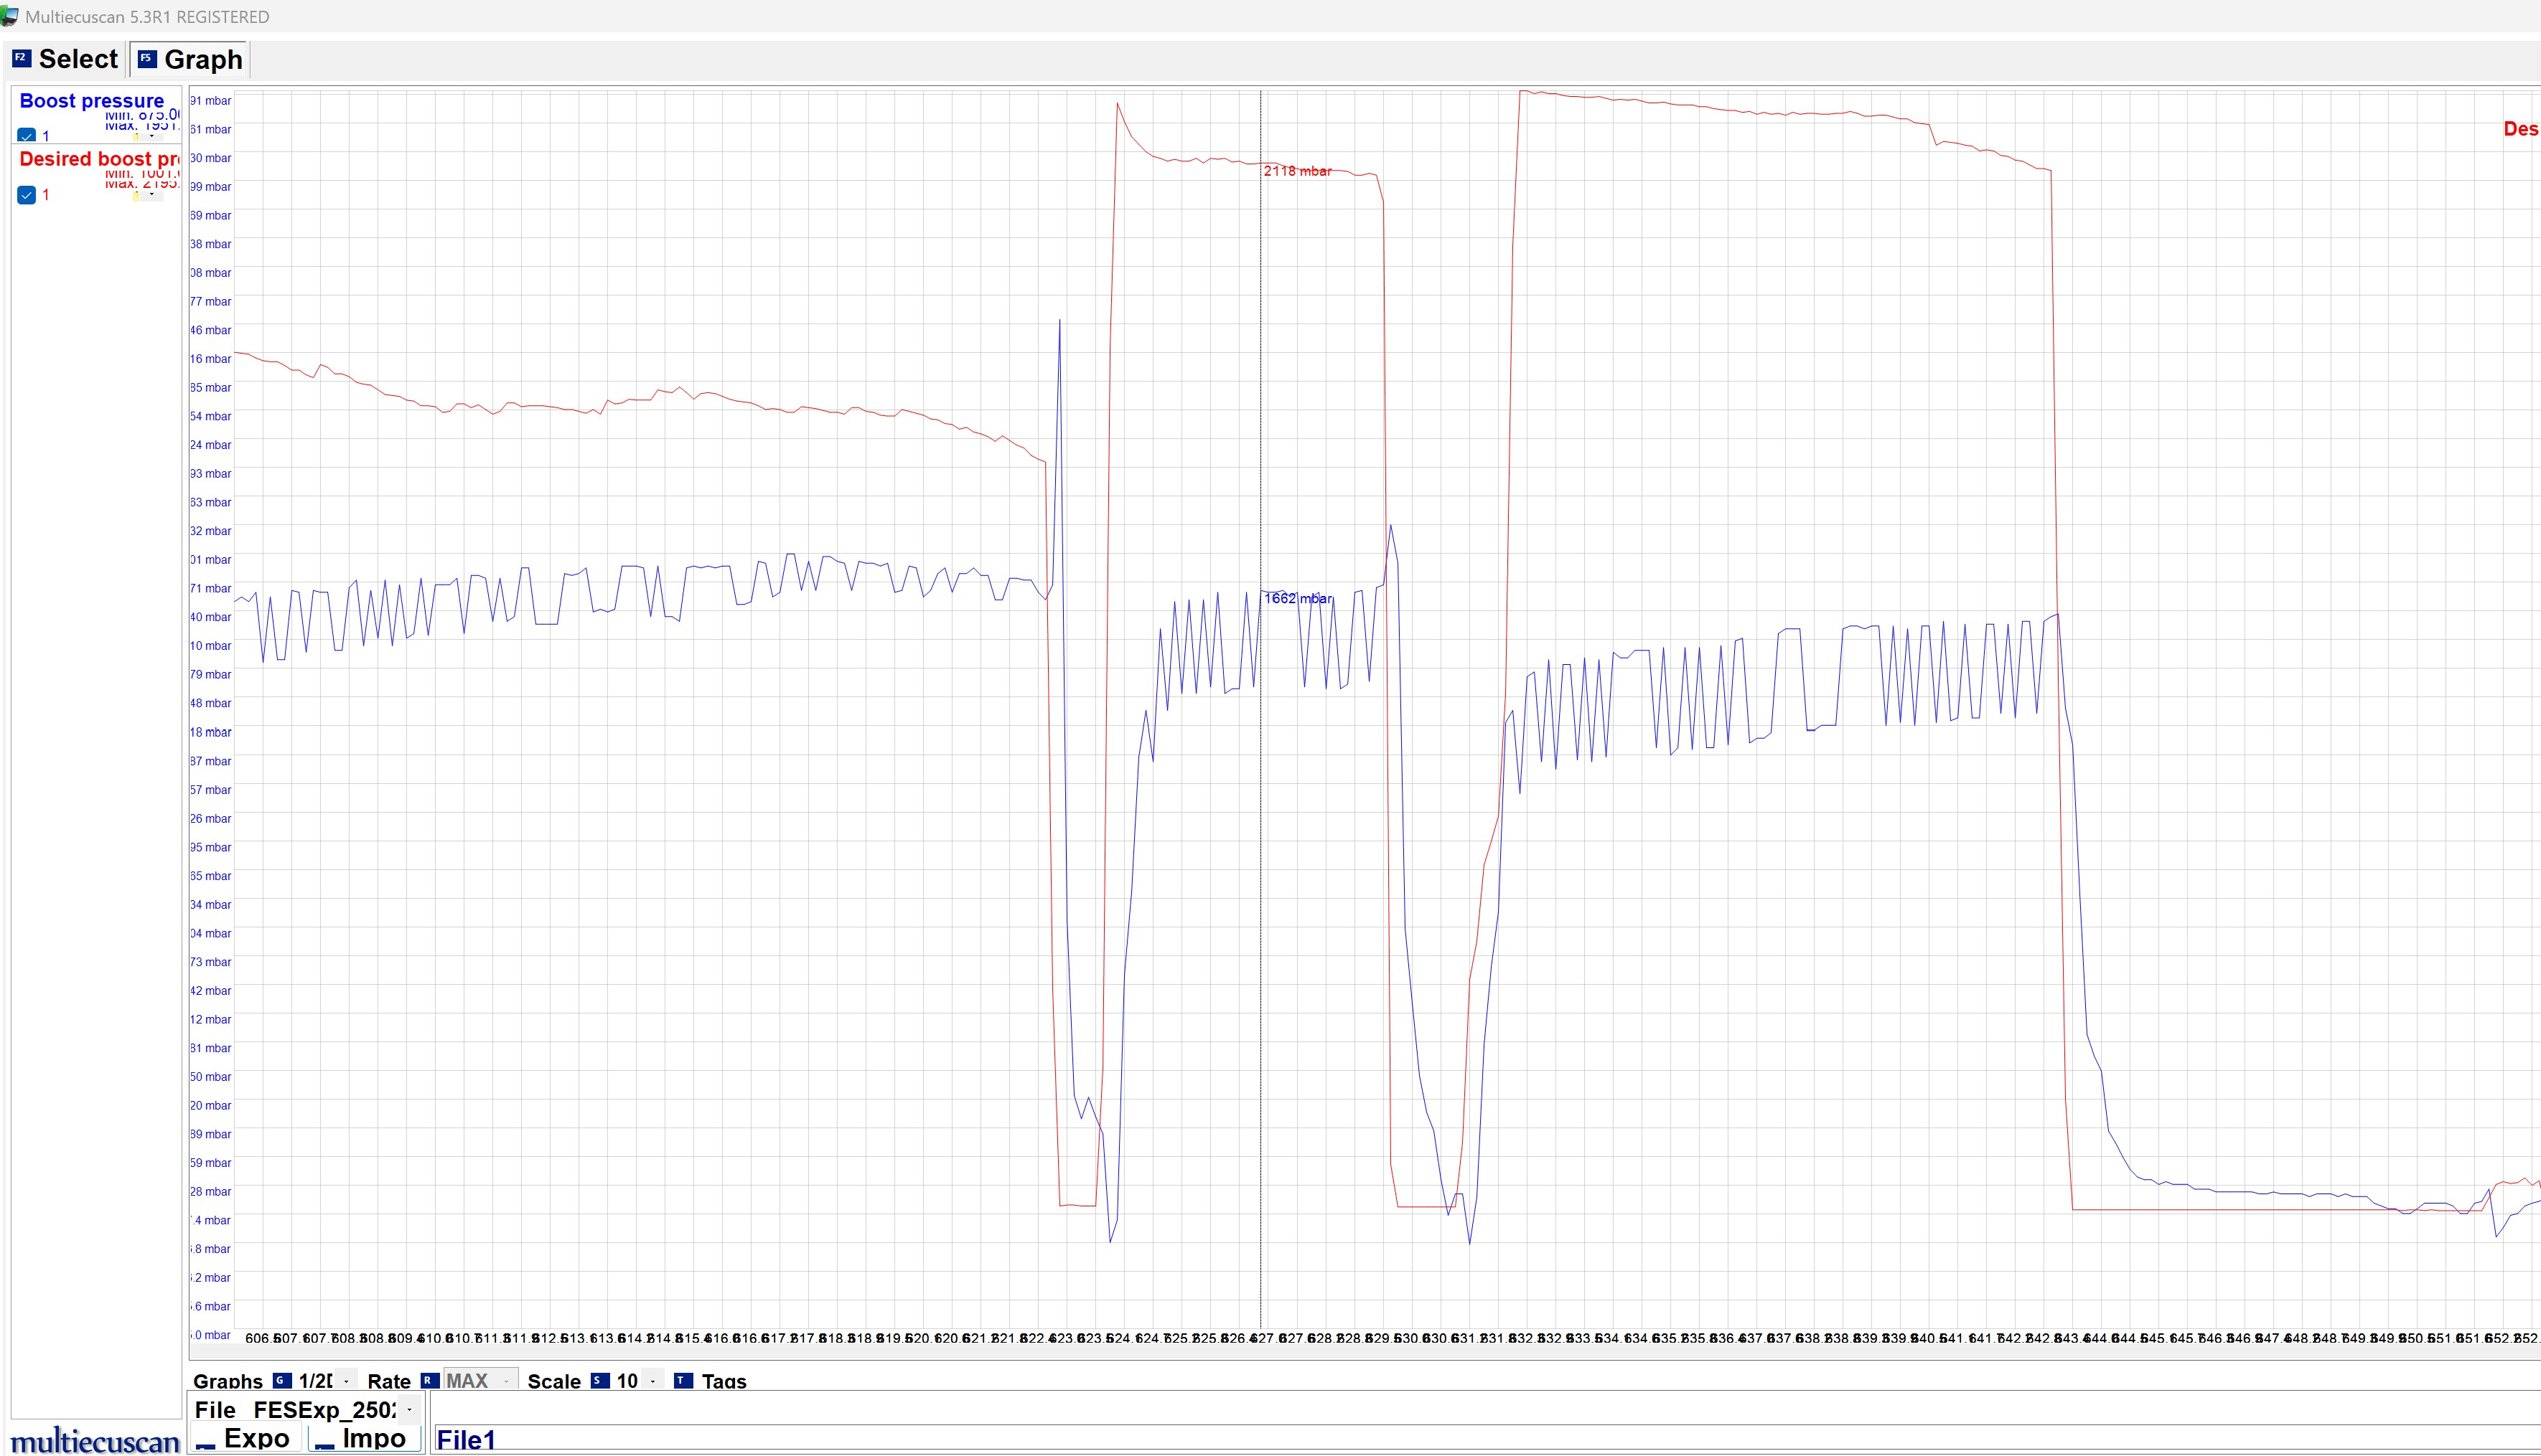The image size is (2541, 1456).
Task: Click the multiecuscan logo
Action: pos(95,1441)
